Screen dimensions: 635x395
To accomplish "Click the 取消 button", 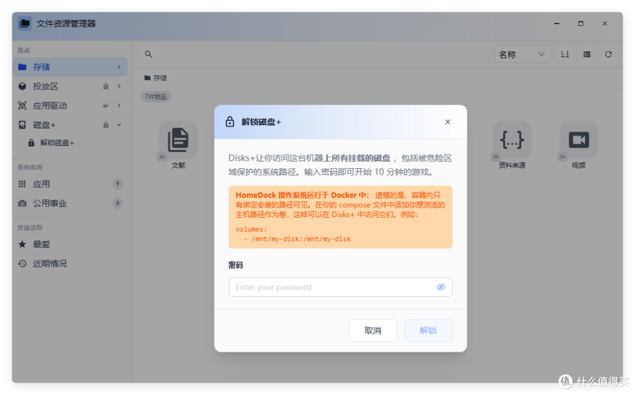I will (373, 330).
